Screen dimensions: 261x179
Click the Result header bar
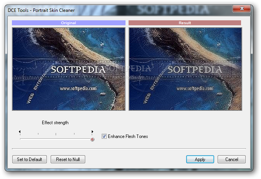pos(185,23)
